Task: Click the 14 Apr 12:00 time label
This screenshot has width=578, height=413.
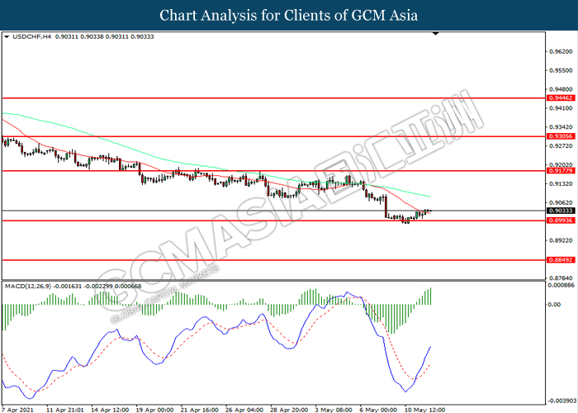Action: click(x=110, y=410)
